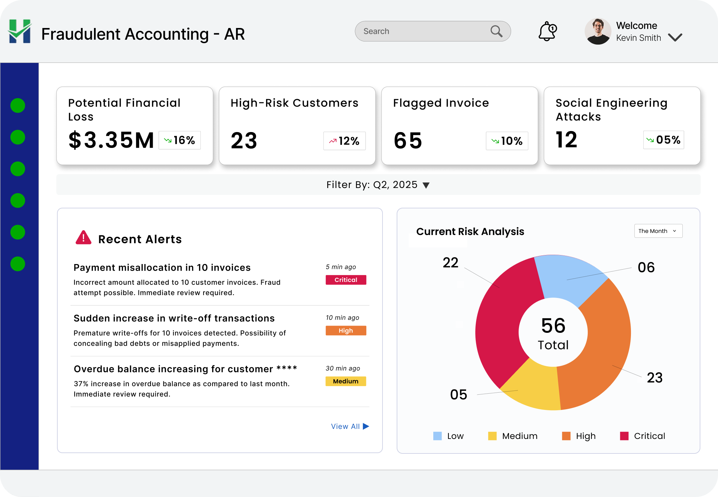The image size is (718, 497).
Task: Toggle the Critical severity badge on payment misallocation alert
Action: tap(346, 280)
